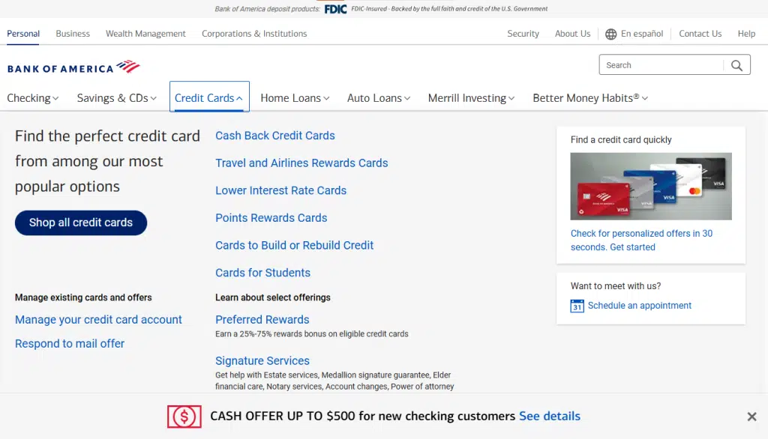Switch to the Business tab
The width and height of the screenshot is (768, 439).
click(73, 33)
